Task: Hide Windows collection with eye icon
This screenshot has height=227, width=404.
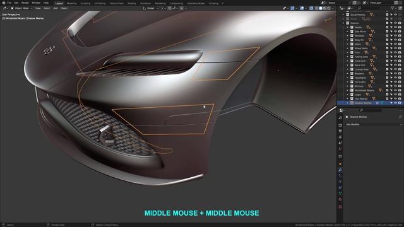Action: click(x=396, y=36)
